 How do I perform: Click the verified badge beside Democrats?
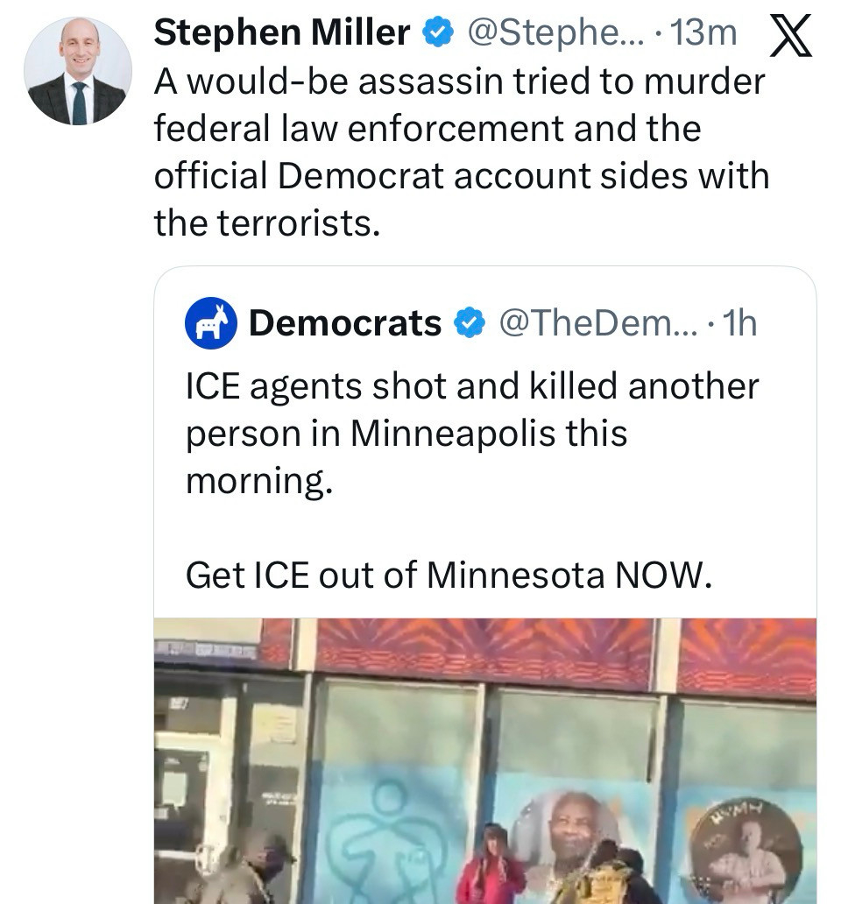pos(470,324)
